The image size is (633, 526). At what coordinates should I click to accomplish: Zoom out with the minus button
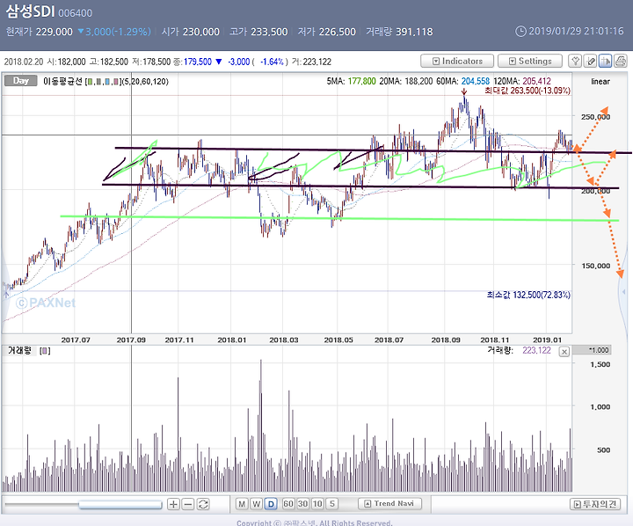pos(188,504)
